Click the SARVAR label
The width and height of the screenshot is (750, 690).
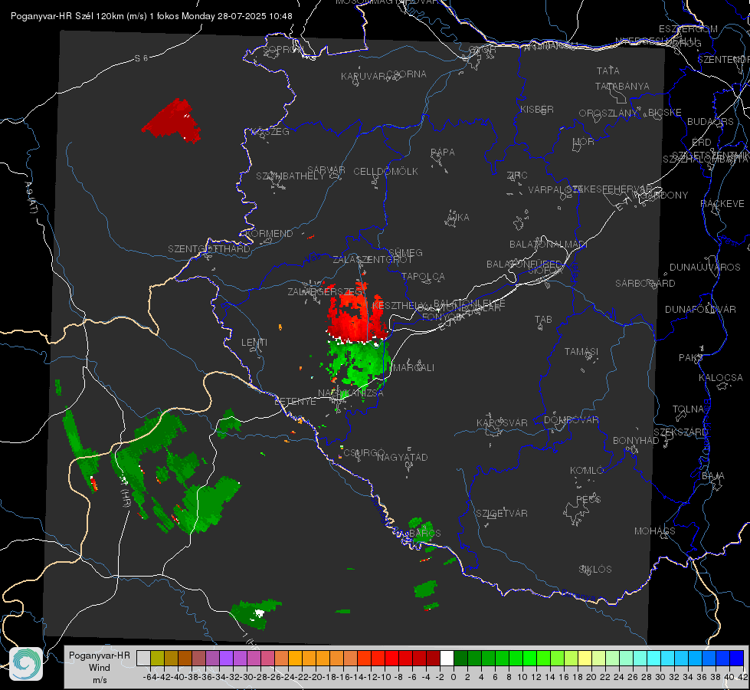coord(326,170)
